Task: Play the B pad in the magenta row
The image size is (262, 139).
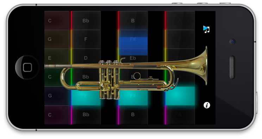Action: pyautogui.click(x=133, y=115)
